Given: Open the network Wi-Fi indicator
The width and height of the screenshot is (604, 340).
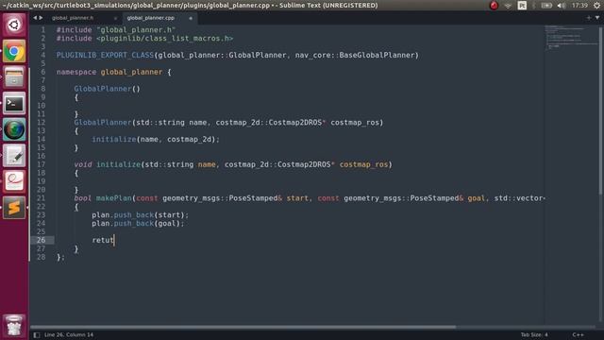Looking at the screenshot, I should 508,6.
